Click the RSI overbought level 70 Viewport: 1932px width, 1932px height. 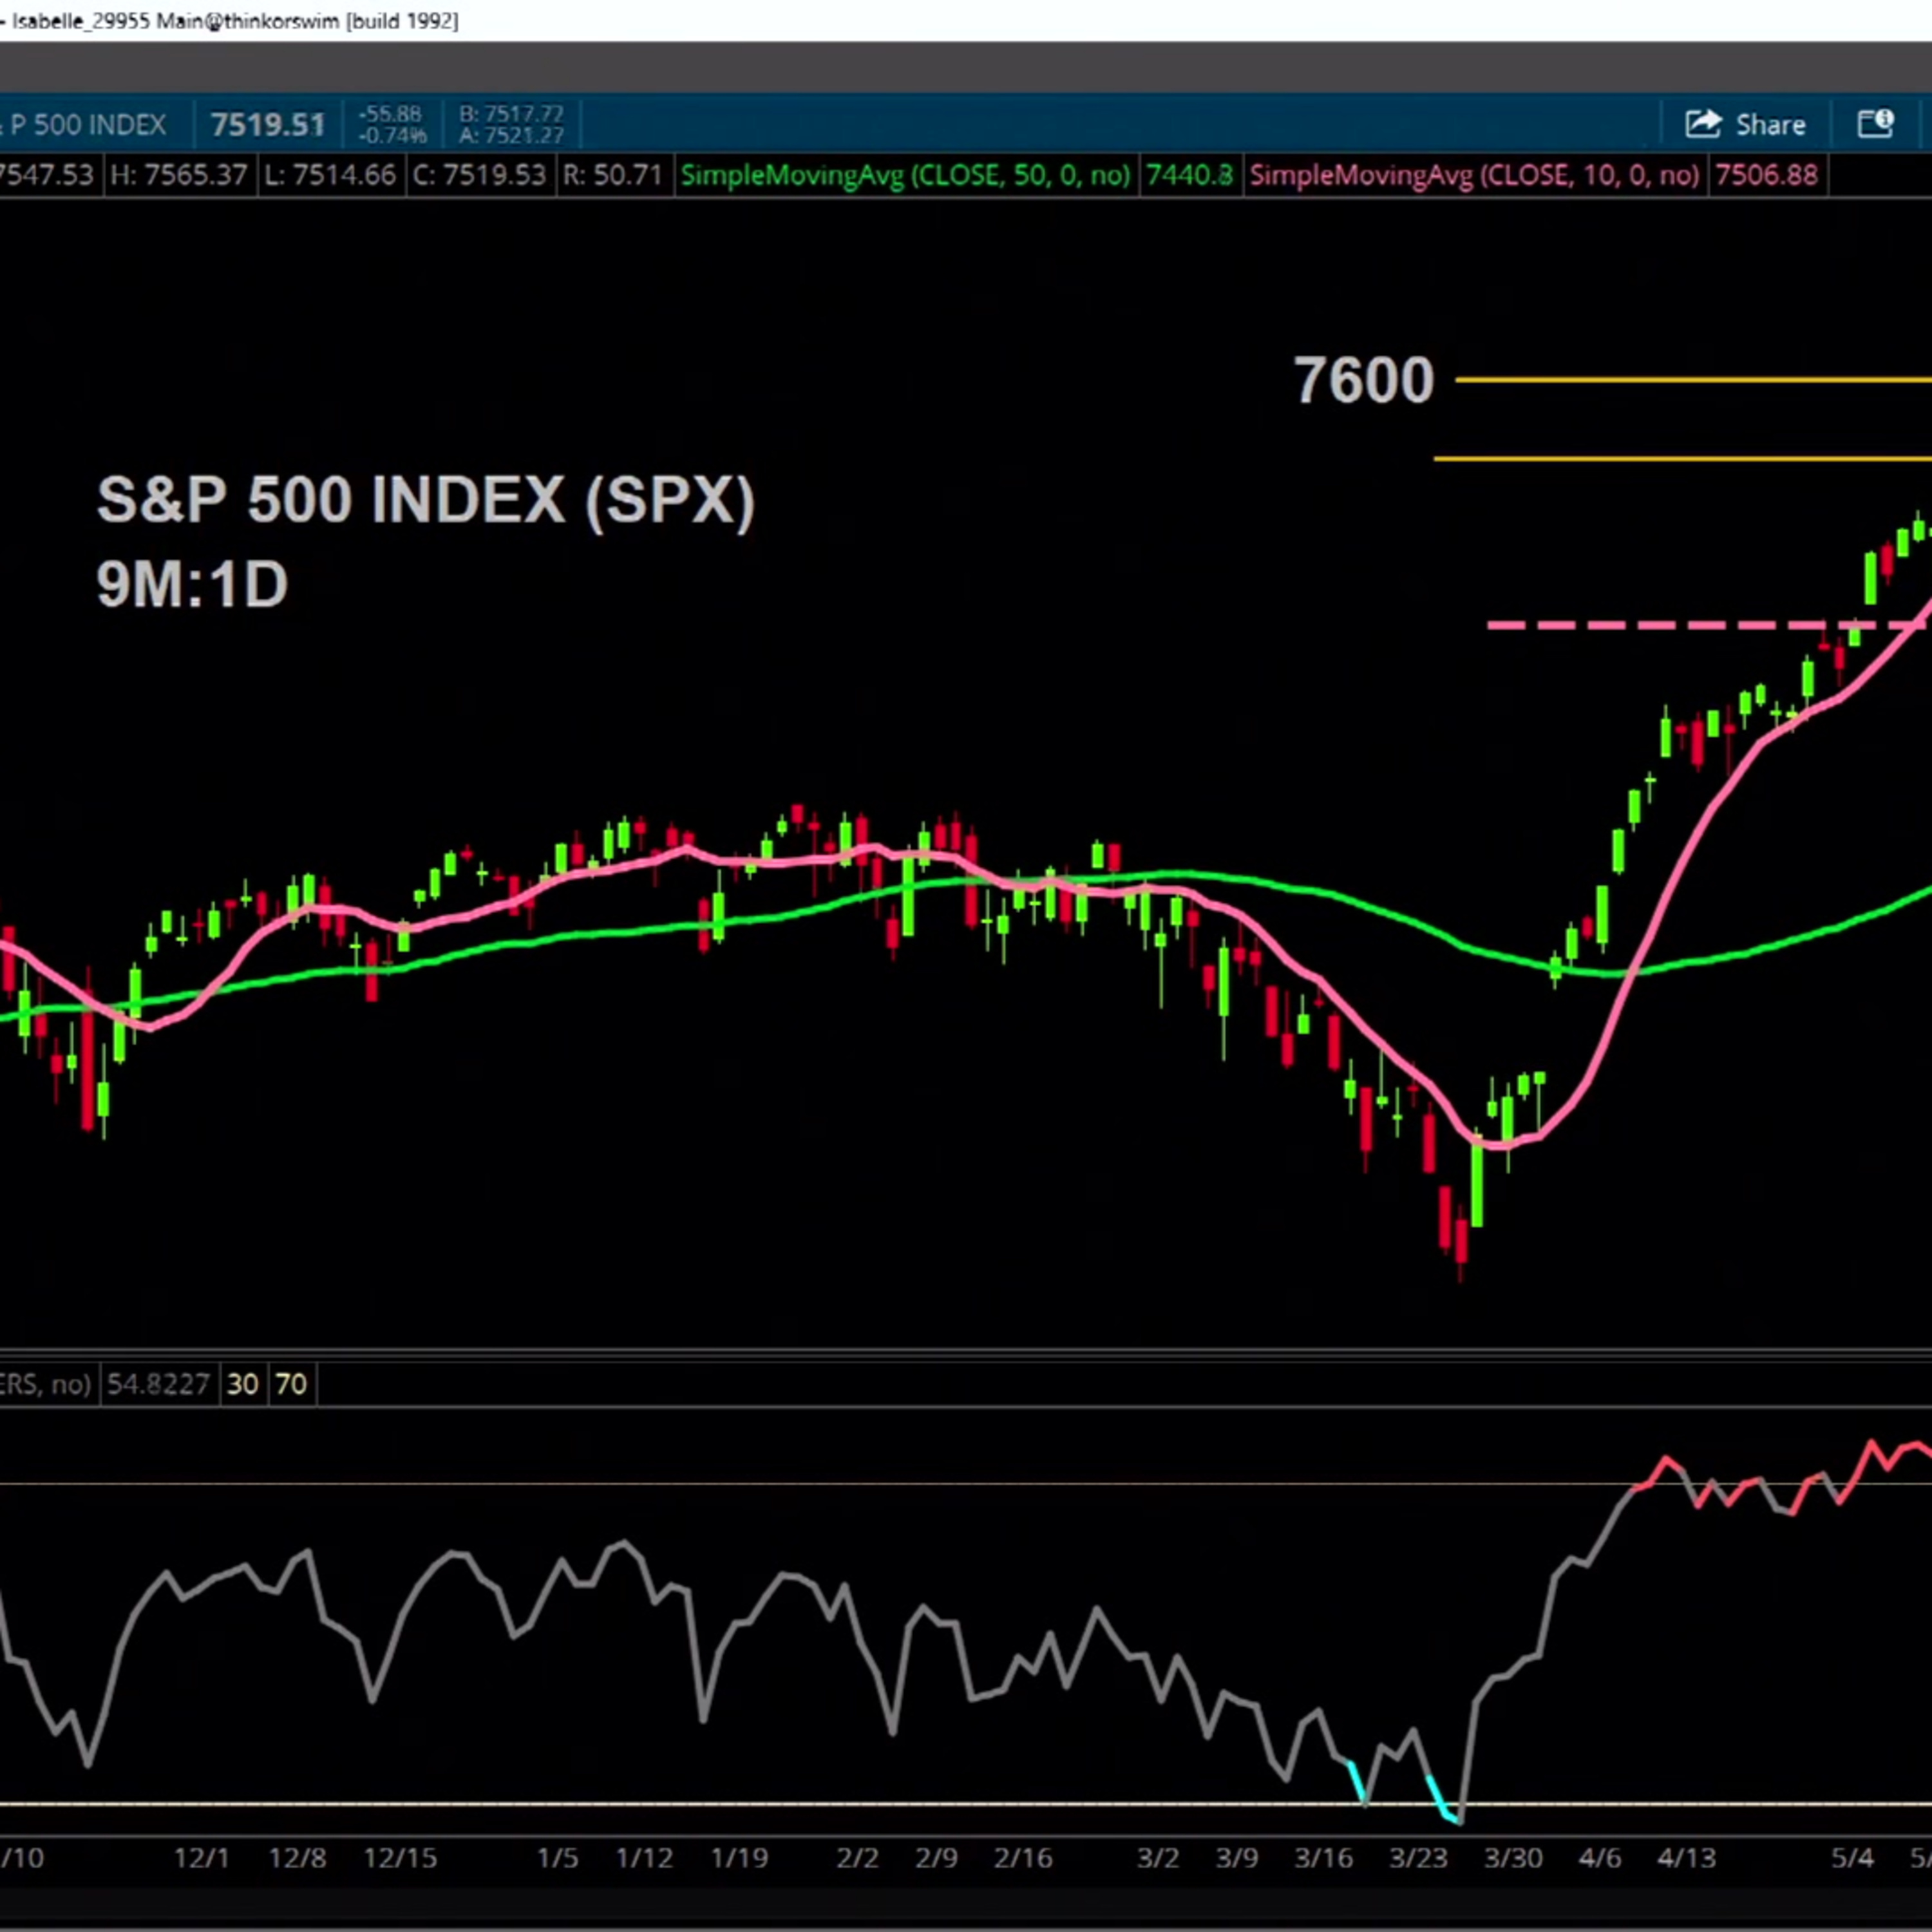(x=290, y=1384)
